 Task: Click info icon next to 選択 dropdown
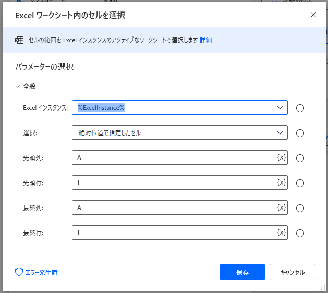click(300, 133)
